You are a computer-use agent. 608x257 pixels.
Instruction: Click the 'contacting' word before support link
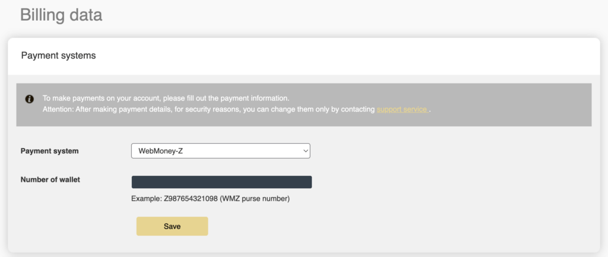(x=357, y=110)
